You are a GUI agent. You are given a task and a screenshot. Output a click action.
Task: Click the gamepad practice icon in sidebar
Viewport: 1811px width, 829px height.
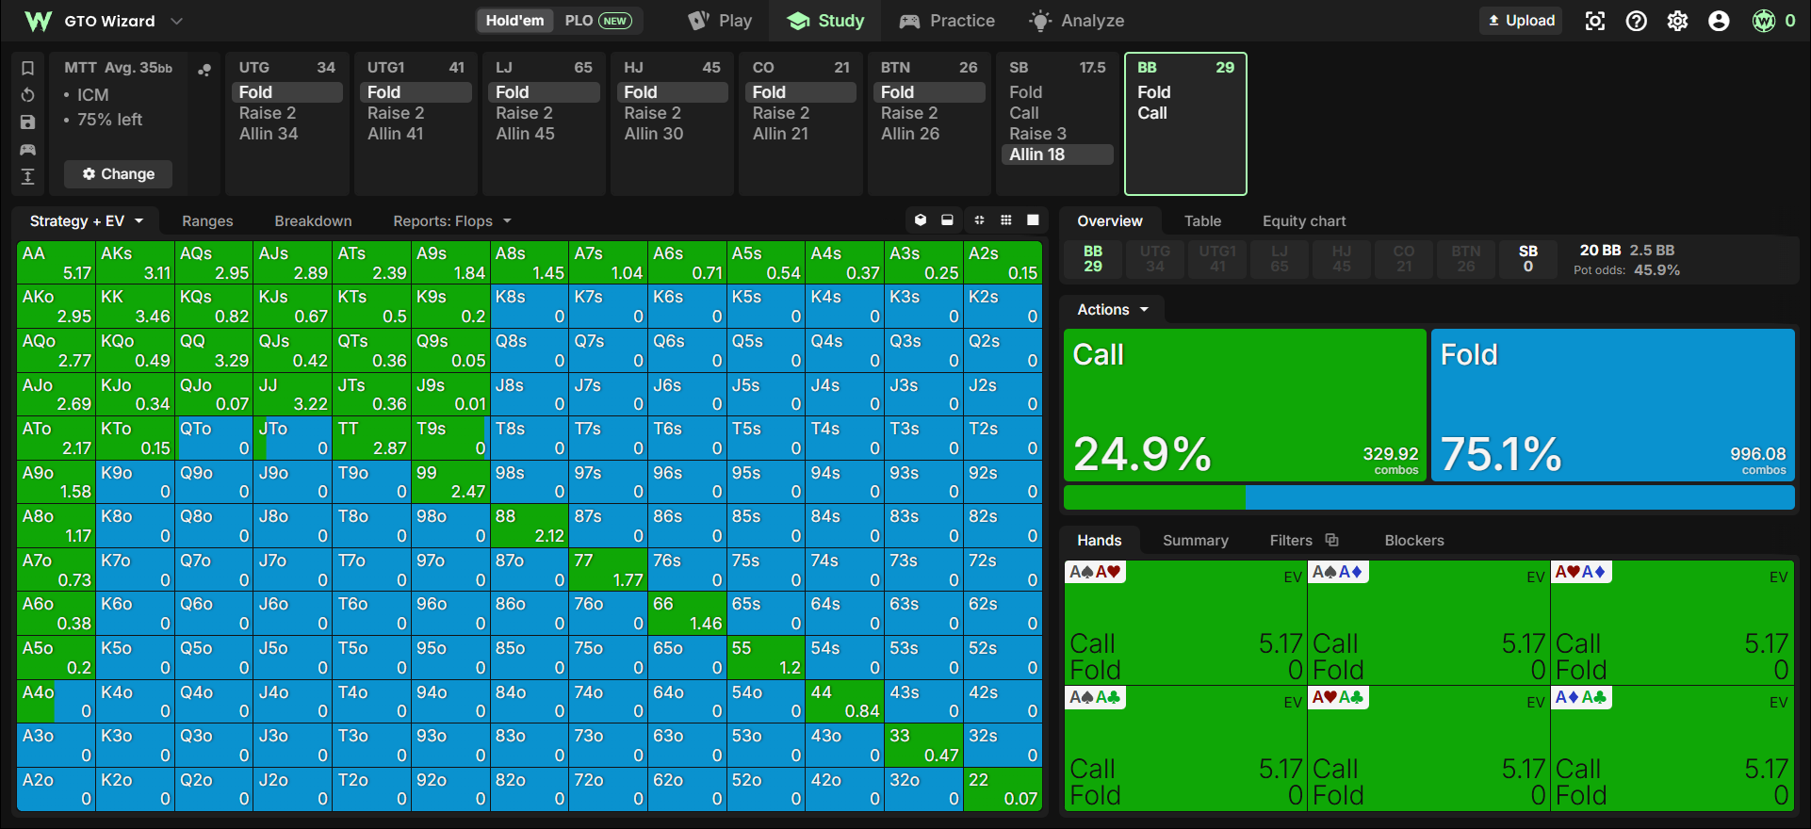point(28,150)
